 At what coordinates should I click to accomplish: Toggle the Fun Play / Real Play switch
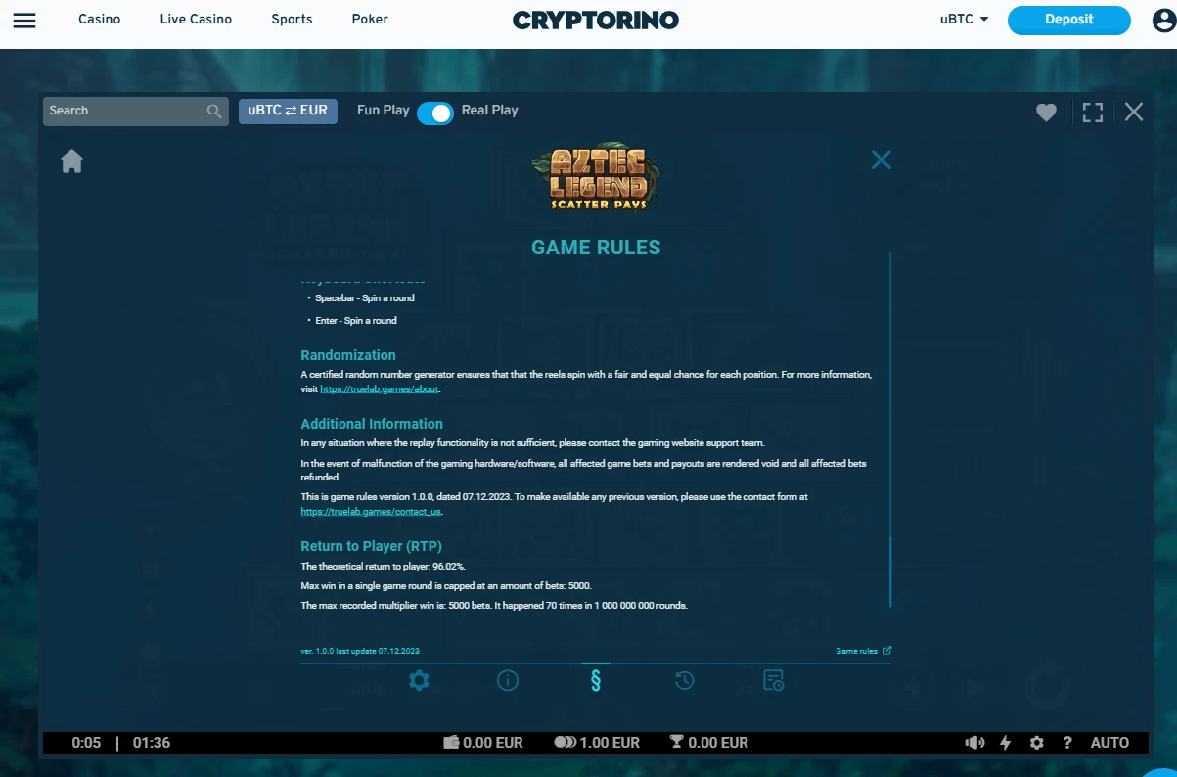tap(435, 113)
